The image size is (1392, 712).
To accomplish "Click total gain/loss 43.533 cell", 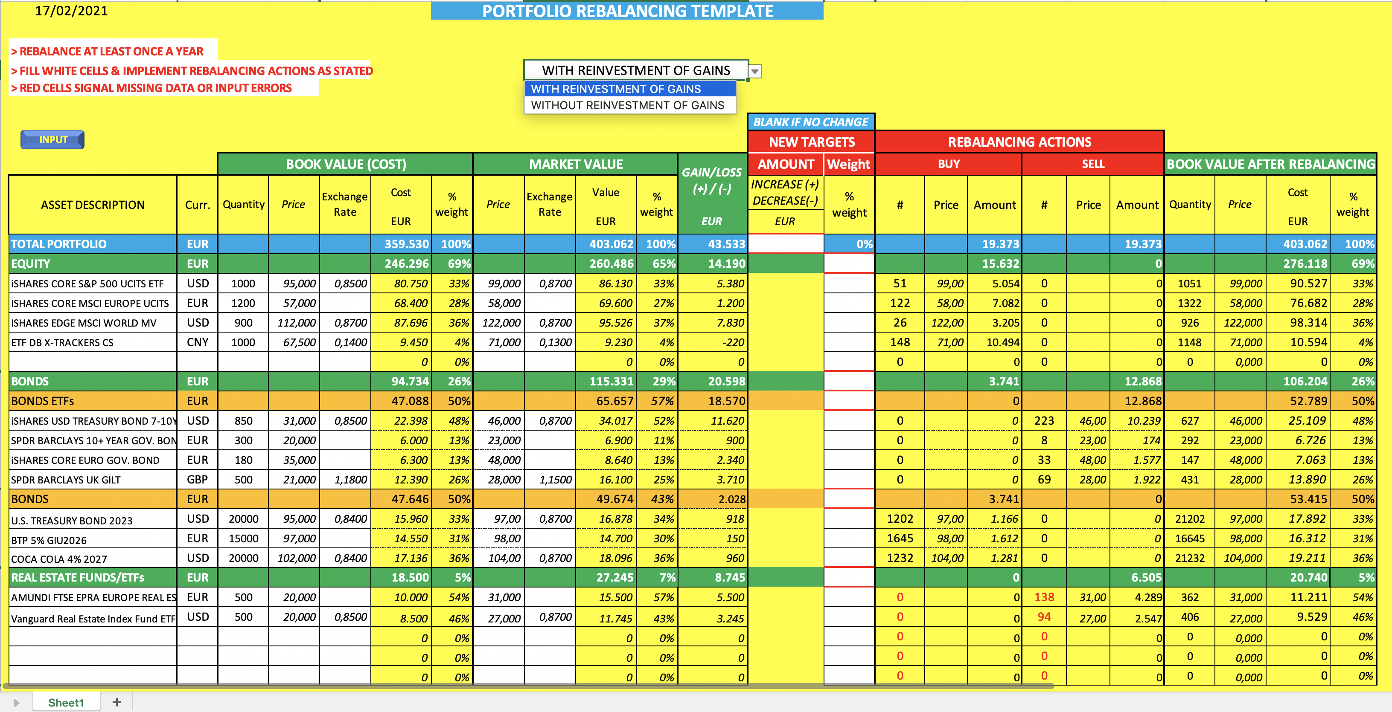I will [x=712, y=244].
